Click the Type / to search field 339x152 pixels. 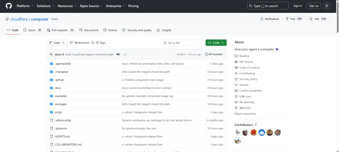pyautogui.click(x=268, y=6)
